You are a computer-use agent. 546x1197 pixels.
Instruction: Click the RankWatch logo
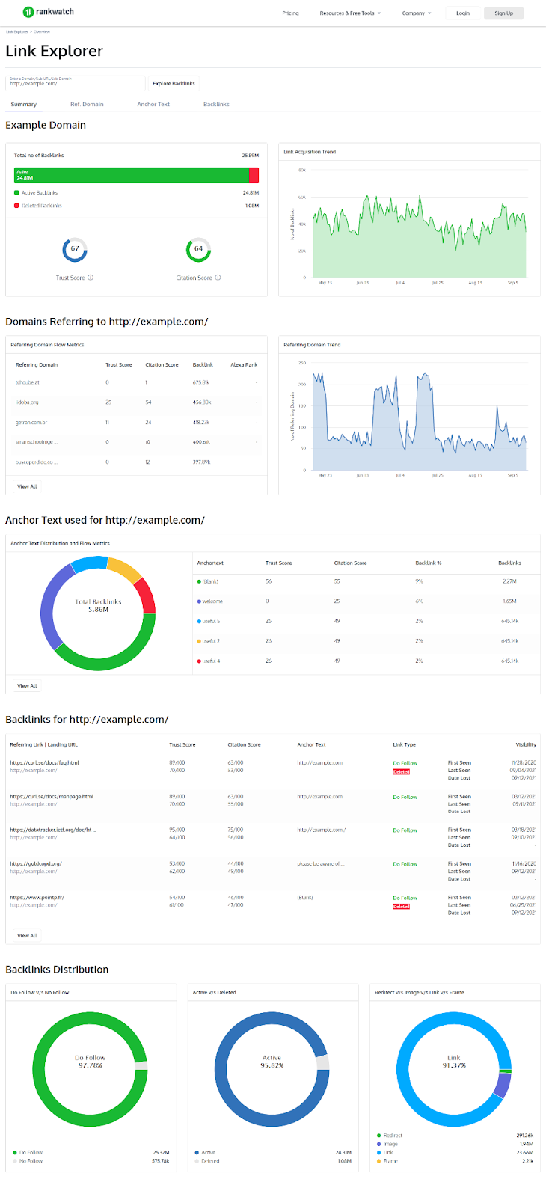click(x=48, y=12)
